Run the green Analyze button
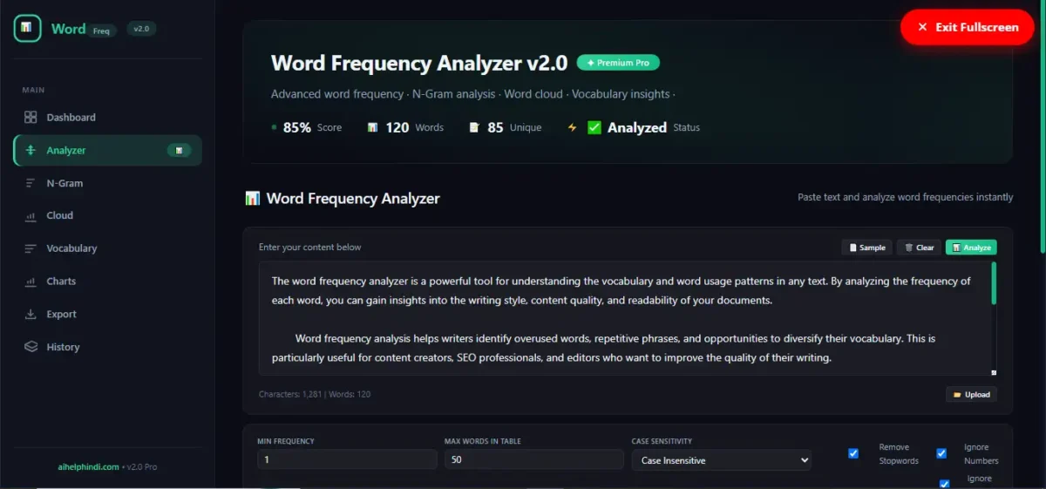The image size is (1046, 489). [x=971, y=248]
